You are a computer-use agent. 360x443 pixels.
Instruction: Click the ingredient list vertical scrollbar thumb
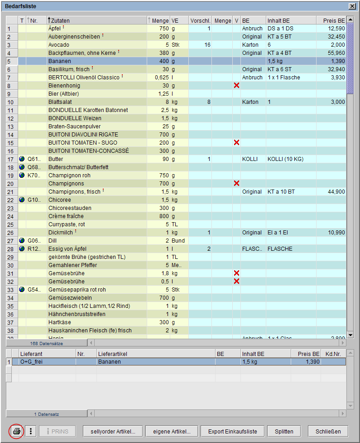pyautogui.click(x=350, y=59)
